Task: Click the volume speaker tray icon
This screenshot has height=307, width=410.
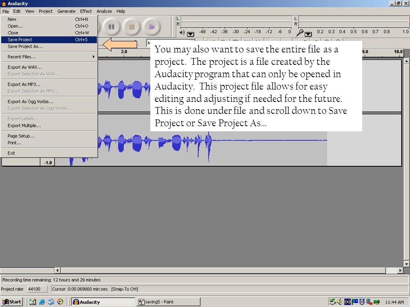Action: coord(340,302)
